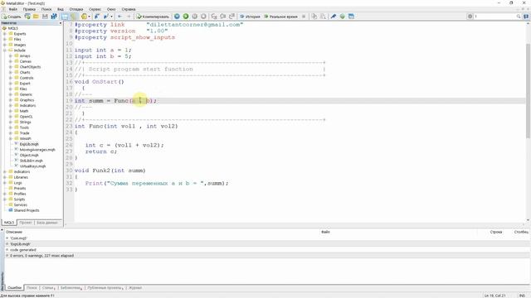The height and width of the screenshot is (298, 531).
Task: Click into the toolbar search field
Action: (494, 17)
